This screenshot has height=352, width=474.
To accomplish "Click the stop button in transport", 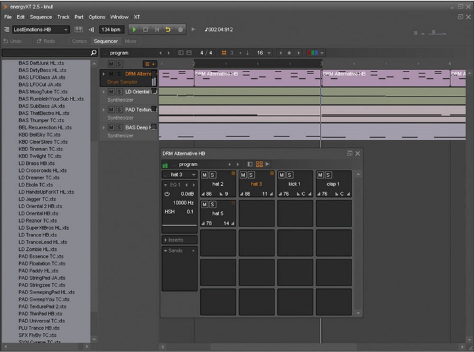I will tap(145, 30).
